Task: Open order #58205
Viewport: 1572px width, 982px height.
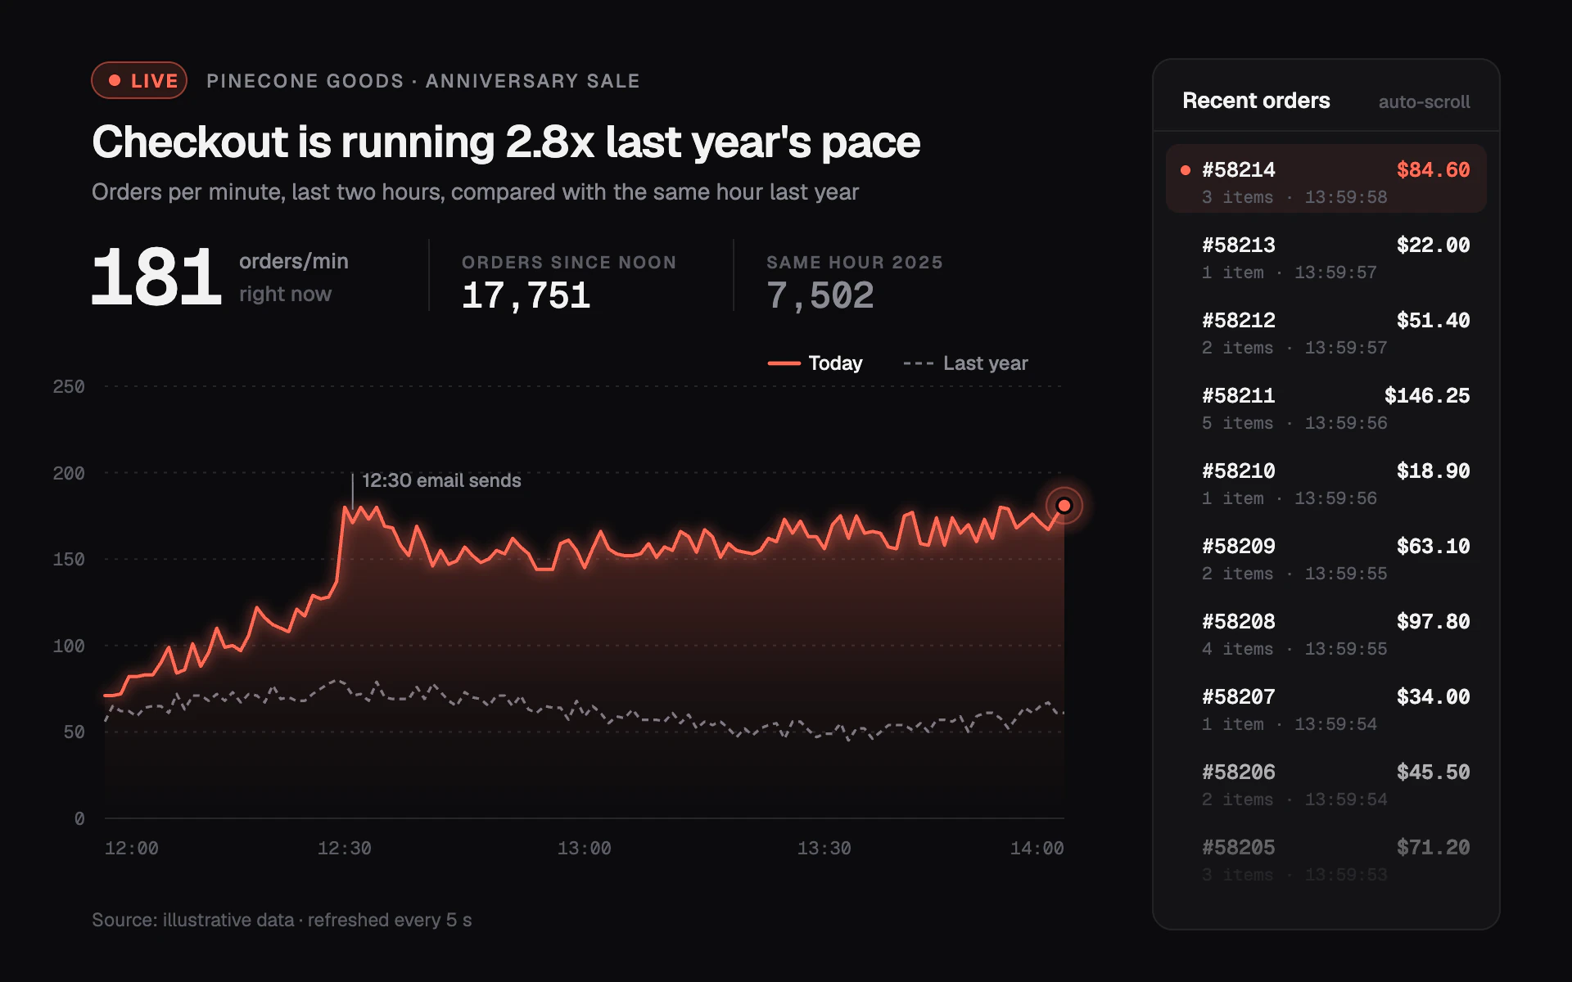Action: pyautogui.click(x=1326, y=859)
